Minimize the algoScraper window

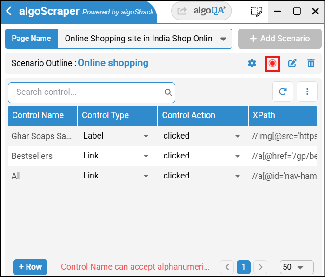[277, 11]
